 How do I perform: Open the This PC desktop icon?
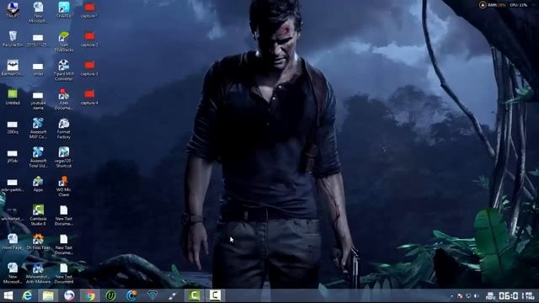click(x=13, y=9)
